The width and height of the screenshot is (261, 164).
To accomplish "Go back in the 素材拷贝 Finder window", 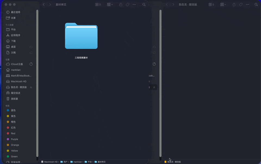I will (43, 5).
